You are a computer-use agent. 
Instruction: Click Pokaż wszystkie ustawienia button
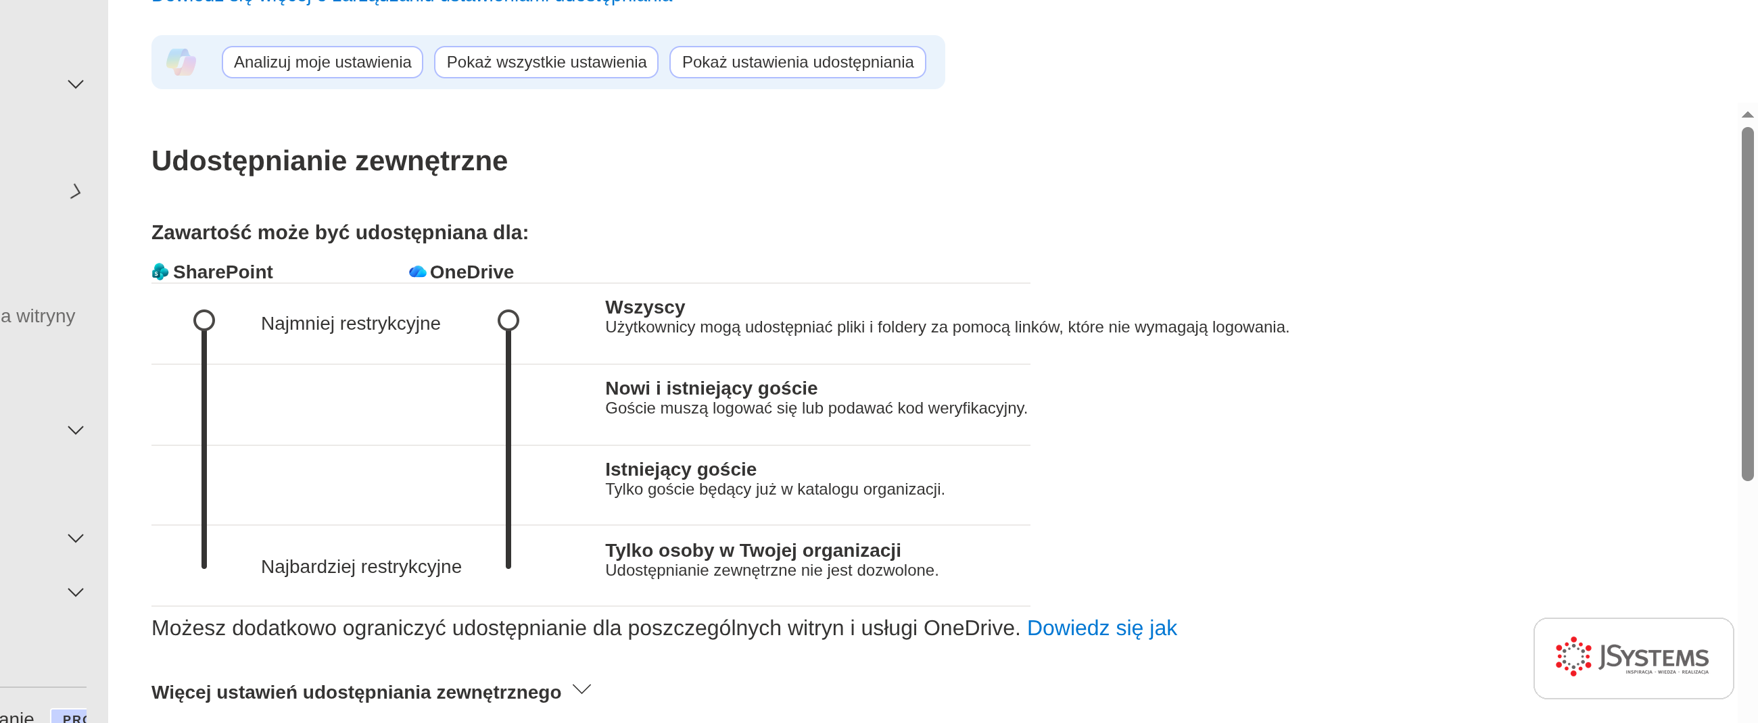(546, 62)
